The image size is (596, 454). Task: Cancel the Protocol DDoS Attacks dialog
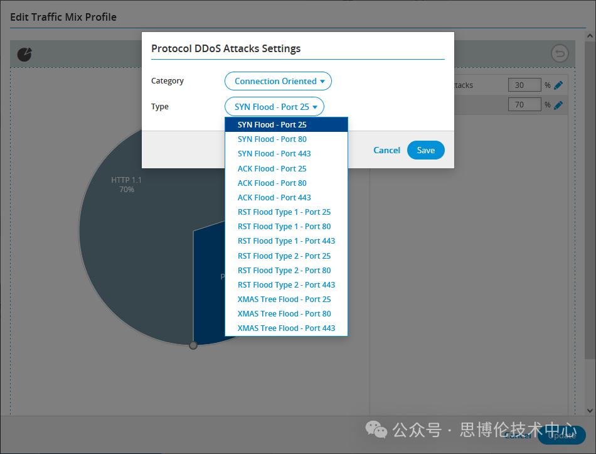[386, 150]
